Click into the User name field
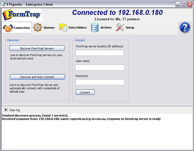The image size is (194, 151). click(x=100, y=67)
